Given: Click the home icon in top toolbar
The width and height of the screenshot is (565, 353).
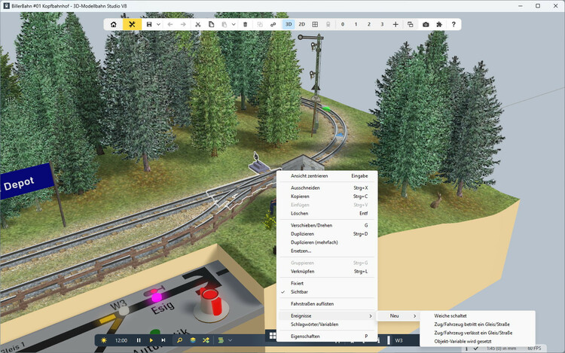Looking at the screenshot, I should click(113, 24).
